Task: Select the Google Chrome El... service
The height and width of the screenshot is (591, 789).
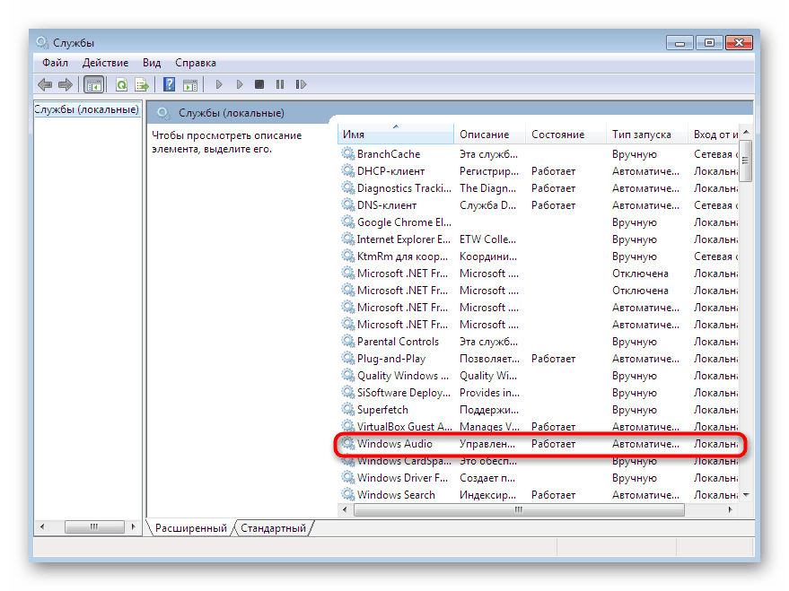Action: [404, 222]
